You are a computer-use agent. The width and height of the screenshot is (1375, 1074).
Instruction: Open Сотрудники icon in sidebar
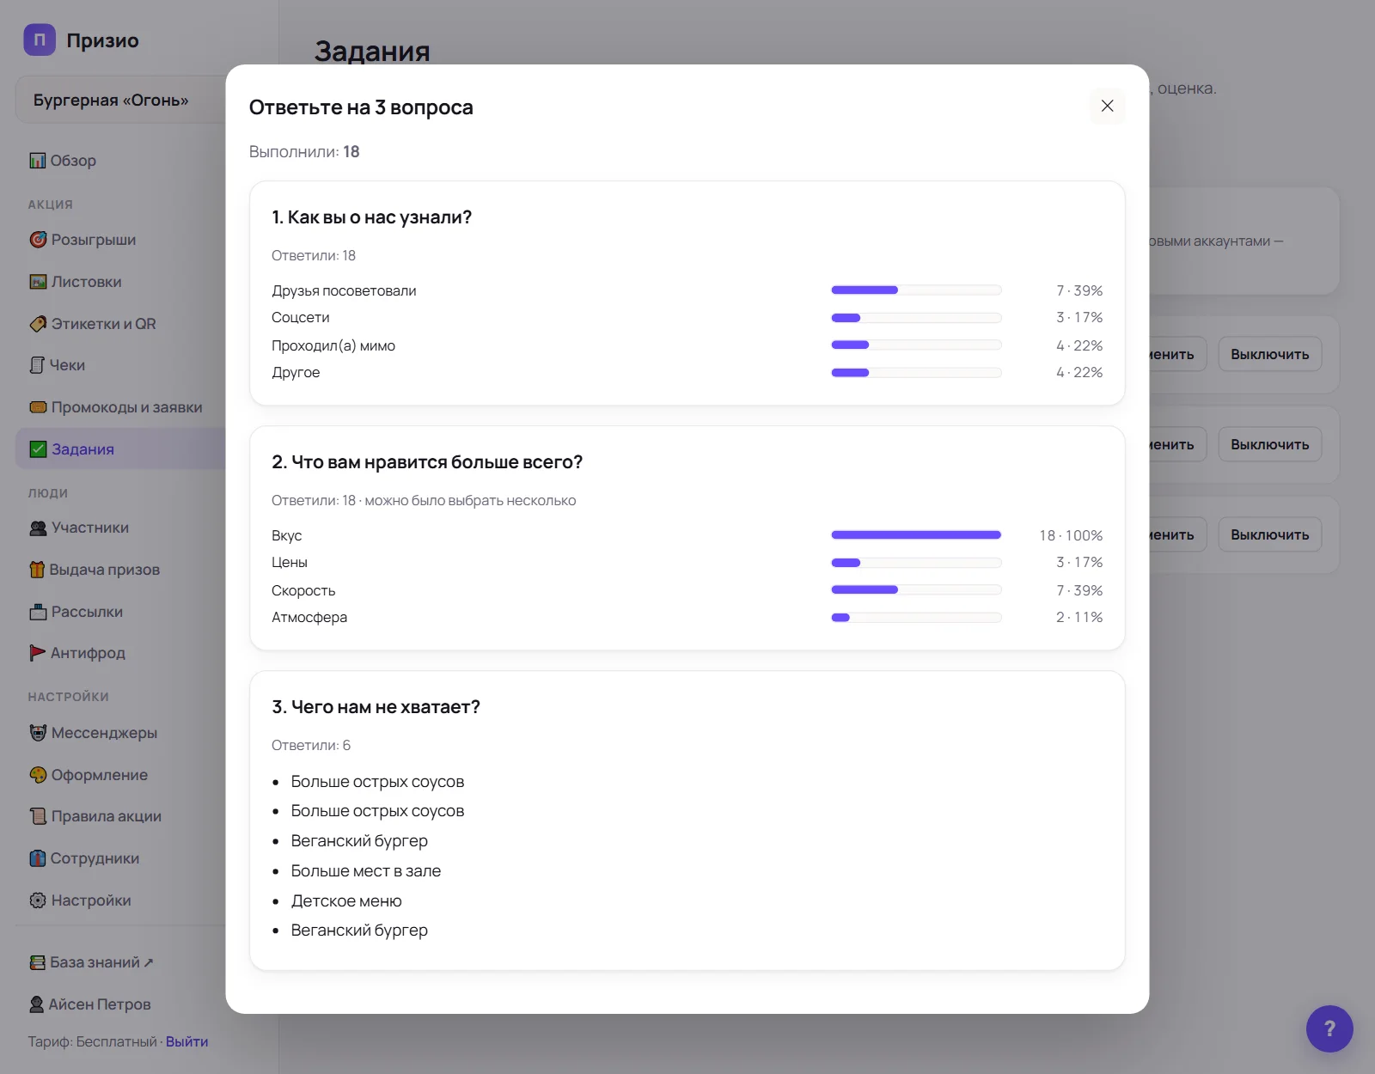pyautogui.click(x=38, y=858)
